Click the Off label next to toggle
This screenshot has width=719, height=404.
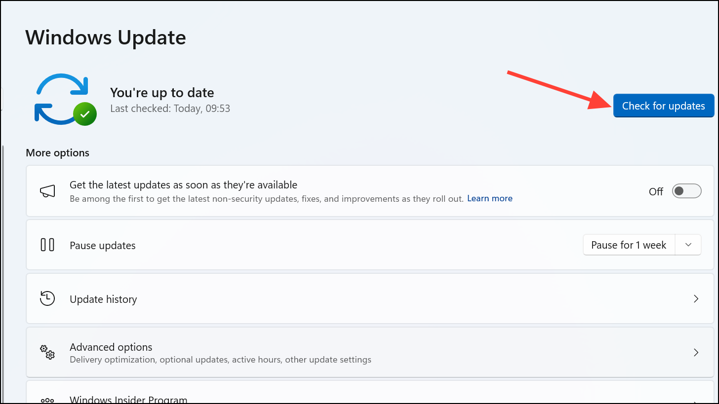tap(656, 192)
